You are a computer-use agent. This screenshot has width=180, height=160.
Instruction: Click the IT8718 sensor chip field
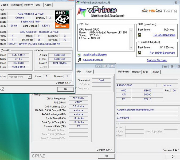[147, 99]
